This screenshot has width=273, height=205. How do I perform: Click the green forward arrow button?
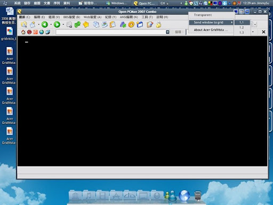tap(57, 25)
